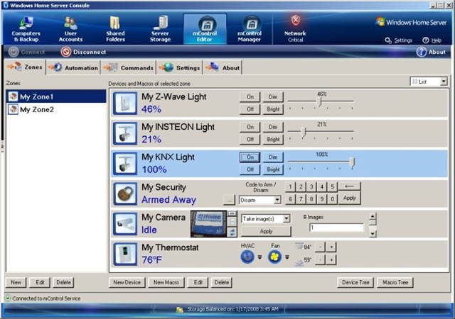The height and width of the screenshot is (319, 455).
Task: Click the thermostat Fan icon
Action: tap(274, 257)
